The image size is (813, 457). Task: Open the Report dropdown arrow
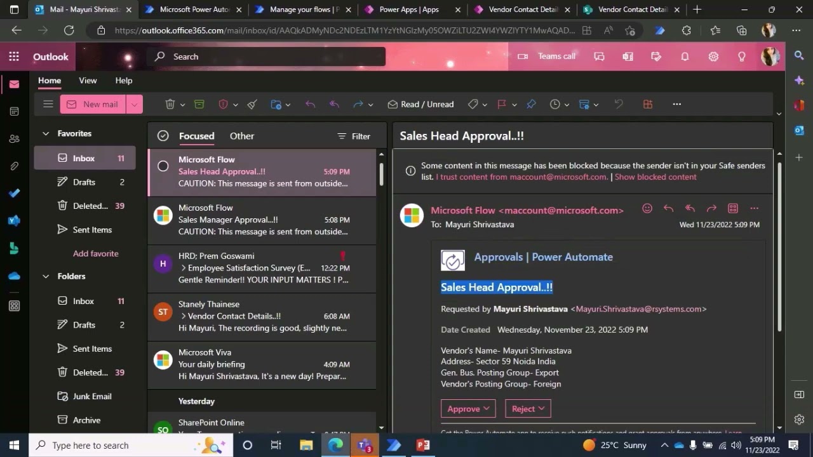click(x=235, y=105)
